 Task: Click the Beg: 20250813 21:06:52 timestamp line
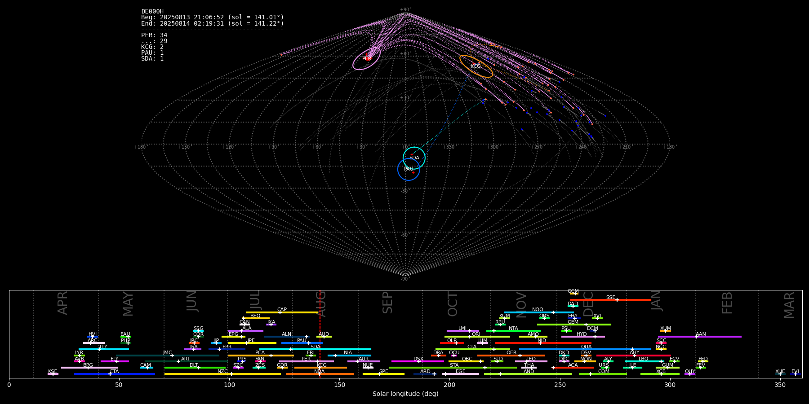(213, 18)
